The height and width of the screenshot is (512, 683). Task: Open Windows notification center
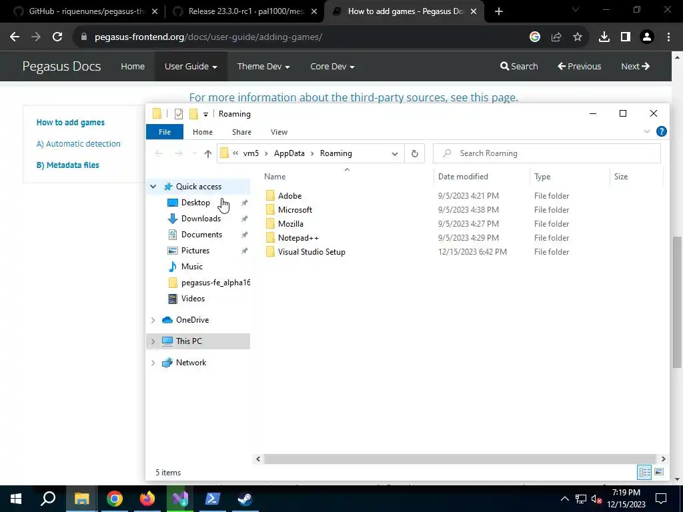[x=661, y=499]
